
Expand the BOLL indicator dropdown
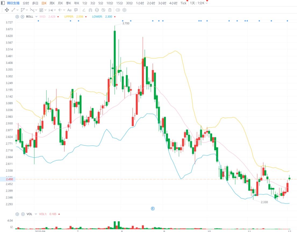(36, 17)
